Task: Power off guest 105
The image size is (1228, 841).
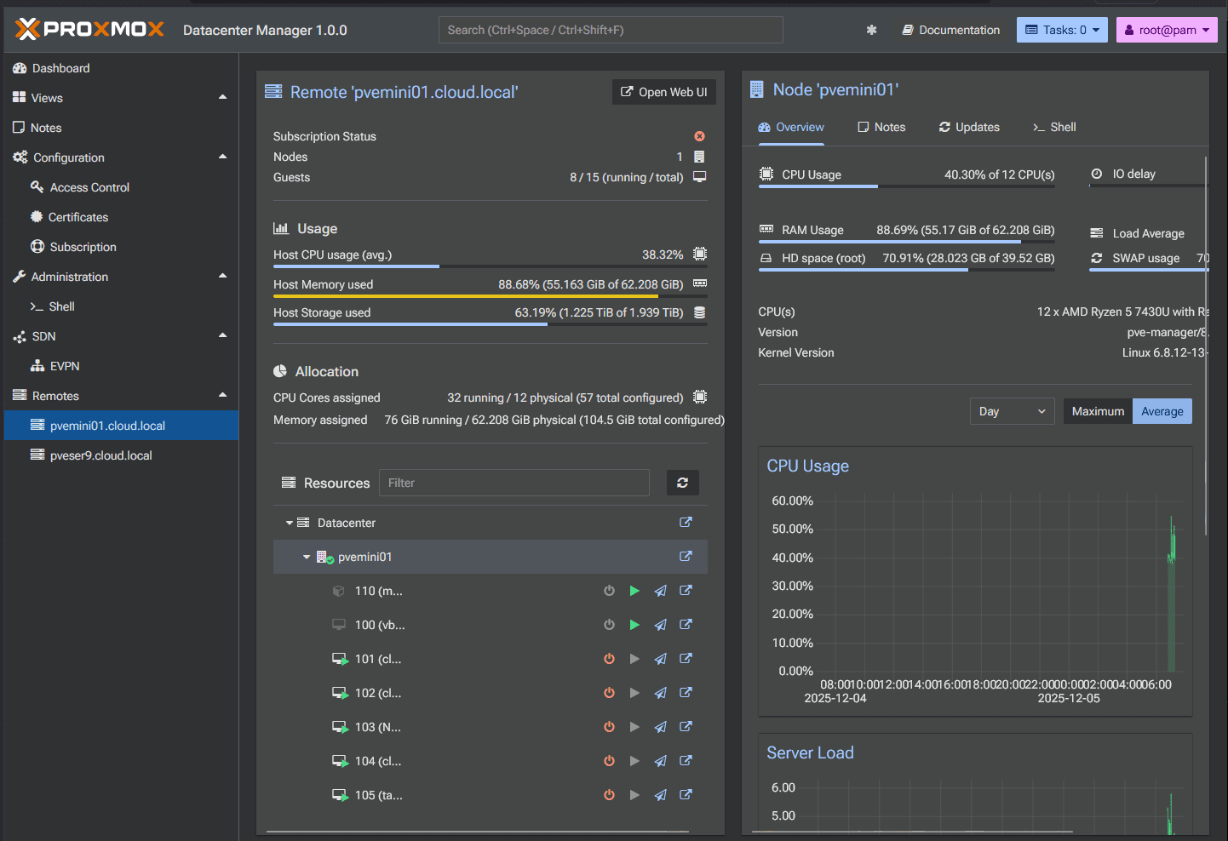Action: pyautogui.click(x=609, y=794)
